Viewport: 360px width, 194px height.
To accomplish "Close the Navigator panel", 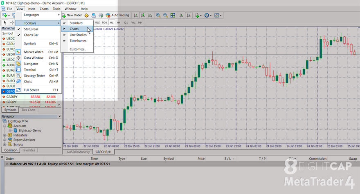I will click(x=60, y=116).
